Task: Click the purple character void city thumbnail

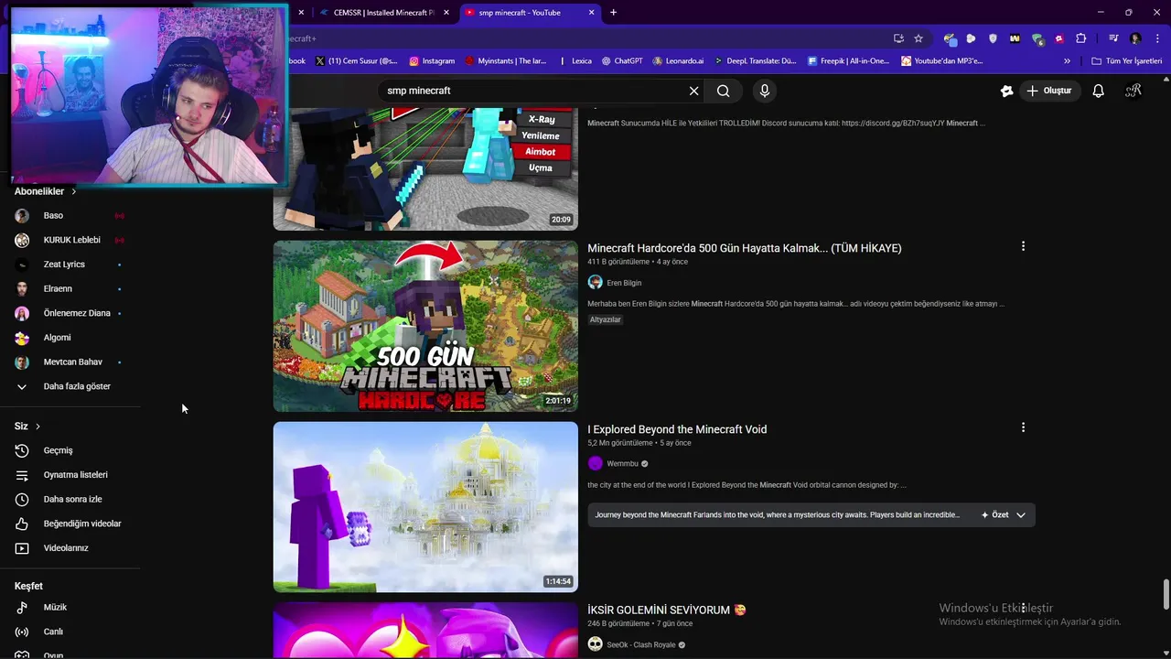Action: (425, 507)
